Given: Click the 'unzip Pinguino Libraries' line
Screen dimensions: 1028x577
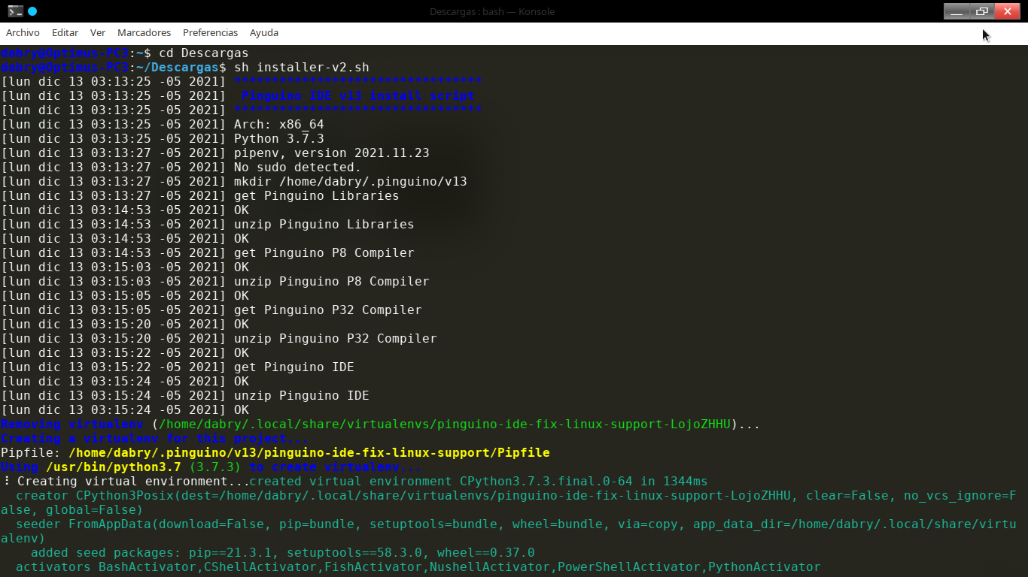Looking at the screenshot, I should point(324,225).
